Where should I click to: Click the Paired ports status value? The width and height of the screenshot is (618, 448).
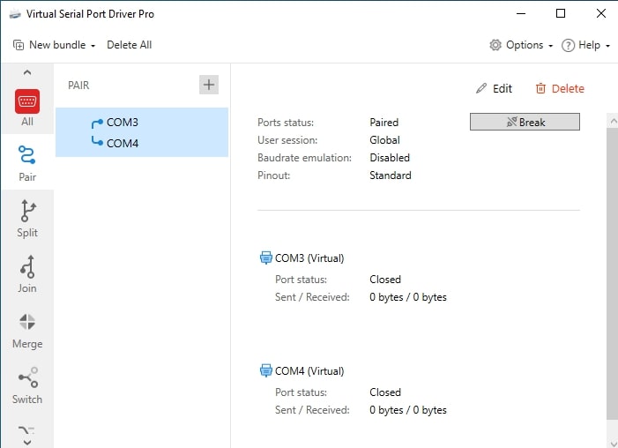click(383, 123)
